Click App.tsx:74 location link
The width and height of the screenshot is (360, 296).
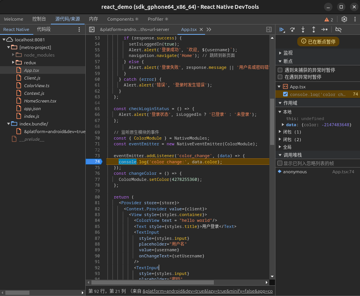(x=343, y=172)
